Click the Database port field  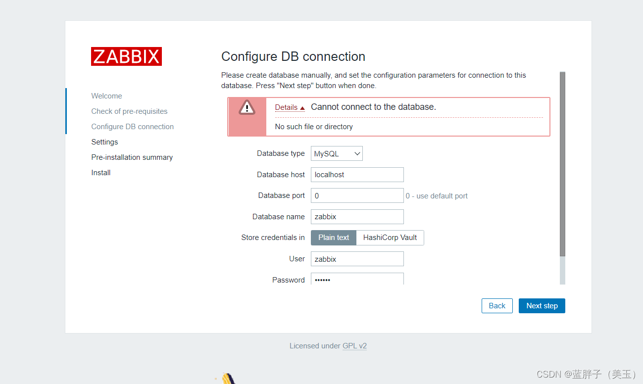[357, 195]
